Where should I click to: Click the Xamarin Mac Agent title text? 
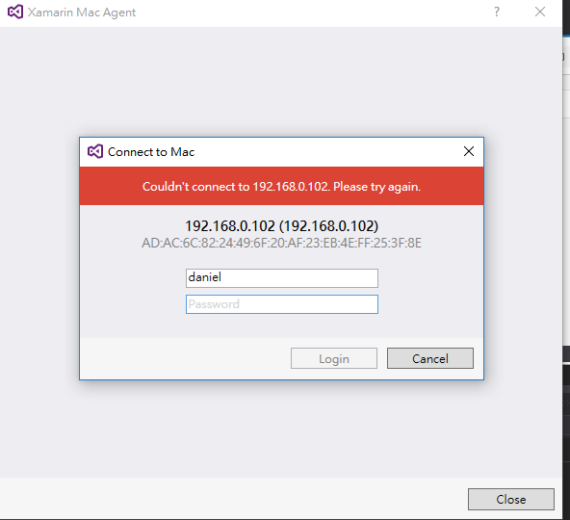82,13
